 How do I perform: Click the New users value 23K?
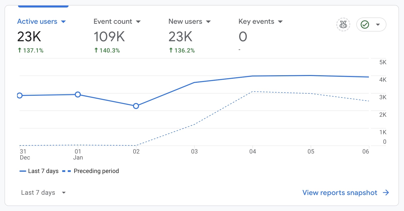pyautogui.click(x=180, y=37)
